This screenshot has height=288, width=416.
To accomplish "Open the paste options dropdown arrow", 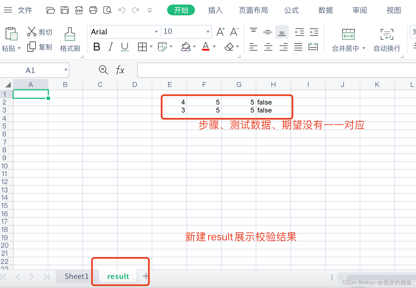I will 19,48.
